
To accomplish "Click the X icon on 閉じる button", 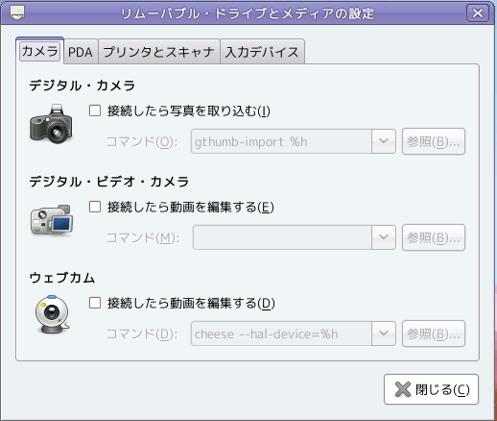I will pos(403,389).
